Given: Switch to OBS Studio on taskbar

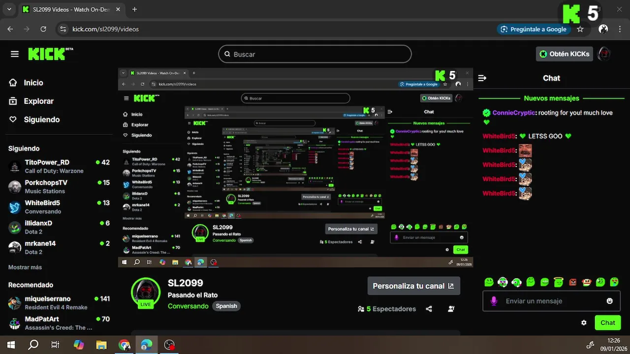Looking at the screenshot, I should 169,345.
